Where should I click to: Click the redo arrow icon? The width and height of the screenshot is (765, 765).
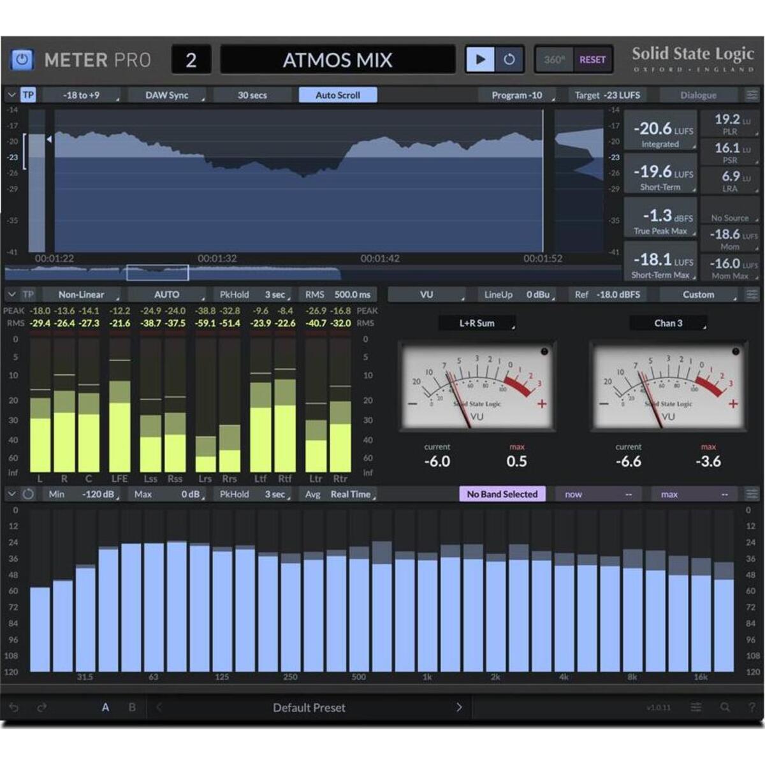pyautogui.click(x=42, y=708)
